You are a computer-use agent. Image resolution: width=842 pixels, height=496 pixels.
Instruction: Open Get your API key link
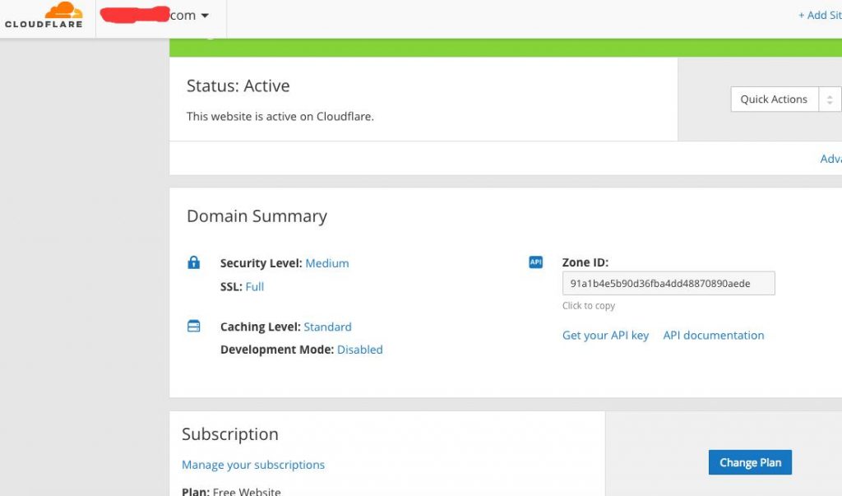pyautogui.click(x=605, y=336)
